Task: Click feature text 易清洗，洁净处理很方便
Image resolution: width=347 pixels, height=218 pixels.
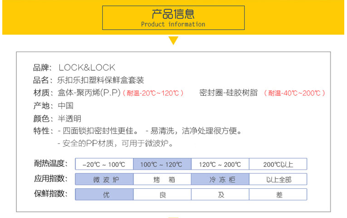Action: [x=196, y=131]
